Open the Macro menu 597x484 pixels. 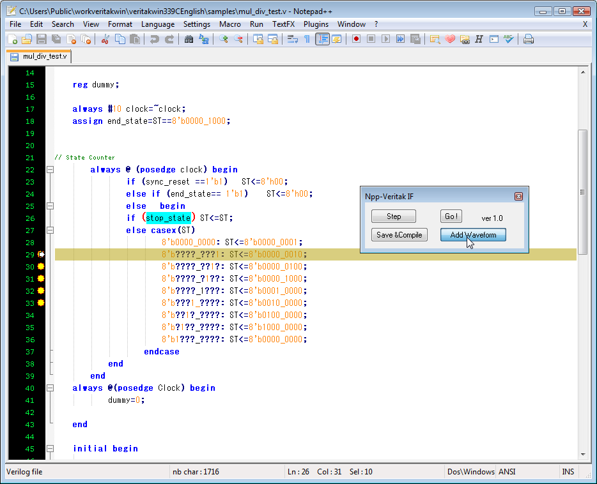[230, 24]
